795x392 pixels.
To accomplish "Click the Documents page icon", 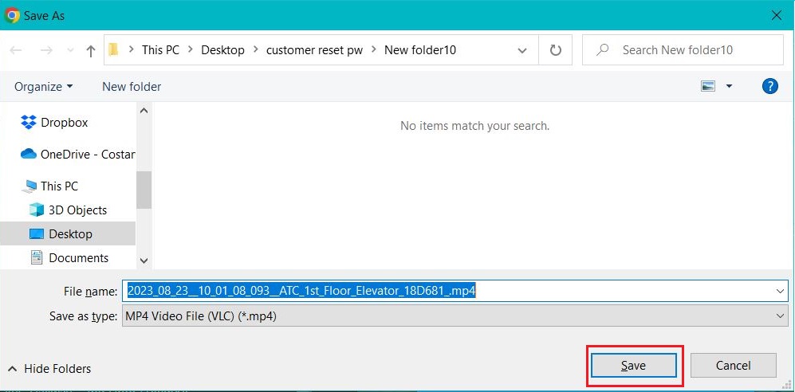I will [37, 258].
